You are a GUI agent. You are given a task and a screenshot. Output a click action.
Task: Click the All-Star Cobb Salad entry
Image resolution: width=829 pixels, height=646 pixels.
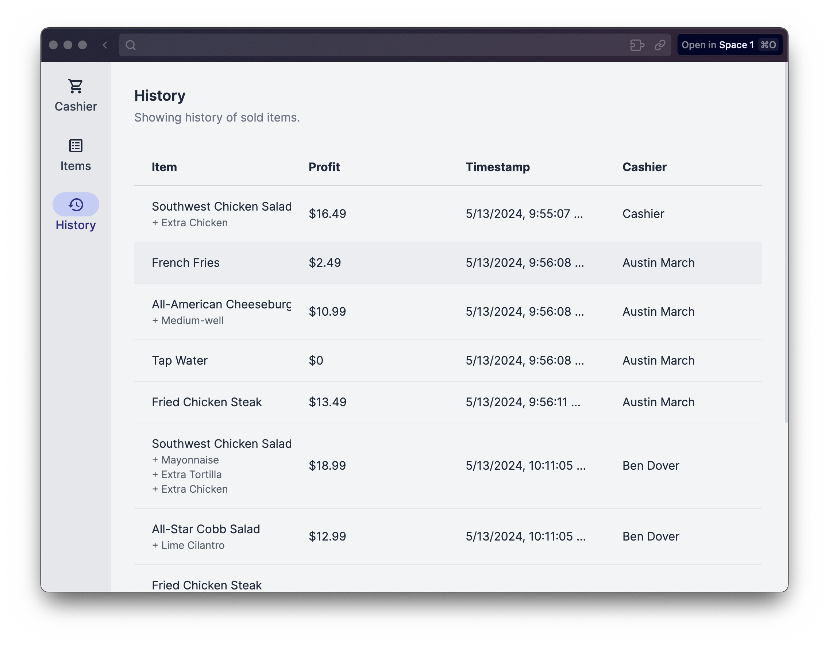pos(206,529)
